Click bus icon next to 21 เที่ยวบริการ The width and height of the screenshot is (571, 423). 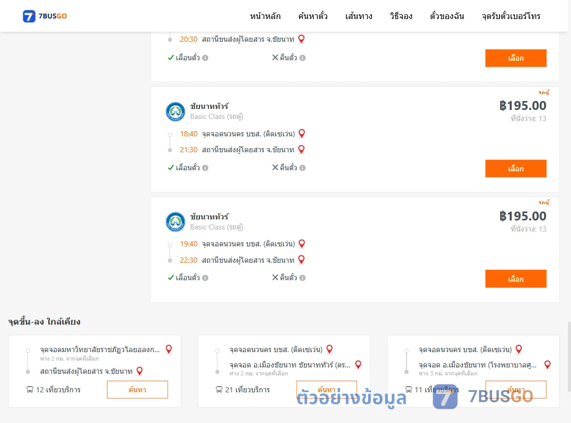tap(219, 390)
